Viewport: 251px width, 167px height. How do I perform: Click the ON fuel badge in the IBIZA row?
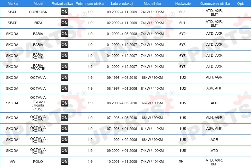tap(65, 23)
